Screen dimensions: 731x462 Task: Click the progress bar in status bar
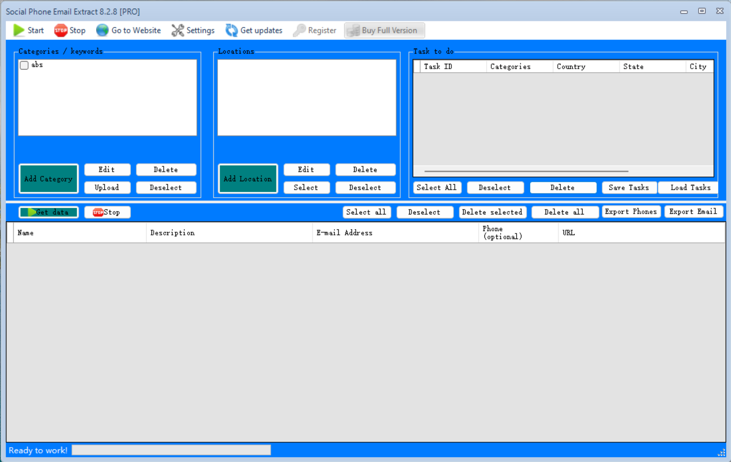click(171, 450)
